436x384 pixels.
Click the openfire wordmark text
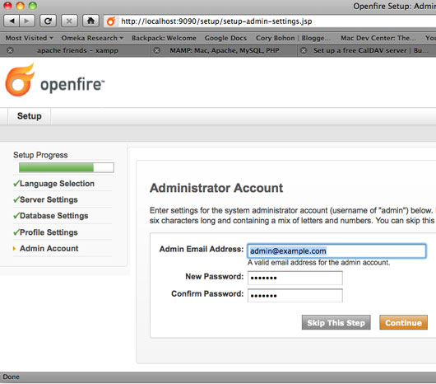(72, 84)
